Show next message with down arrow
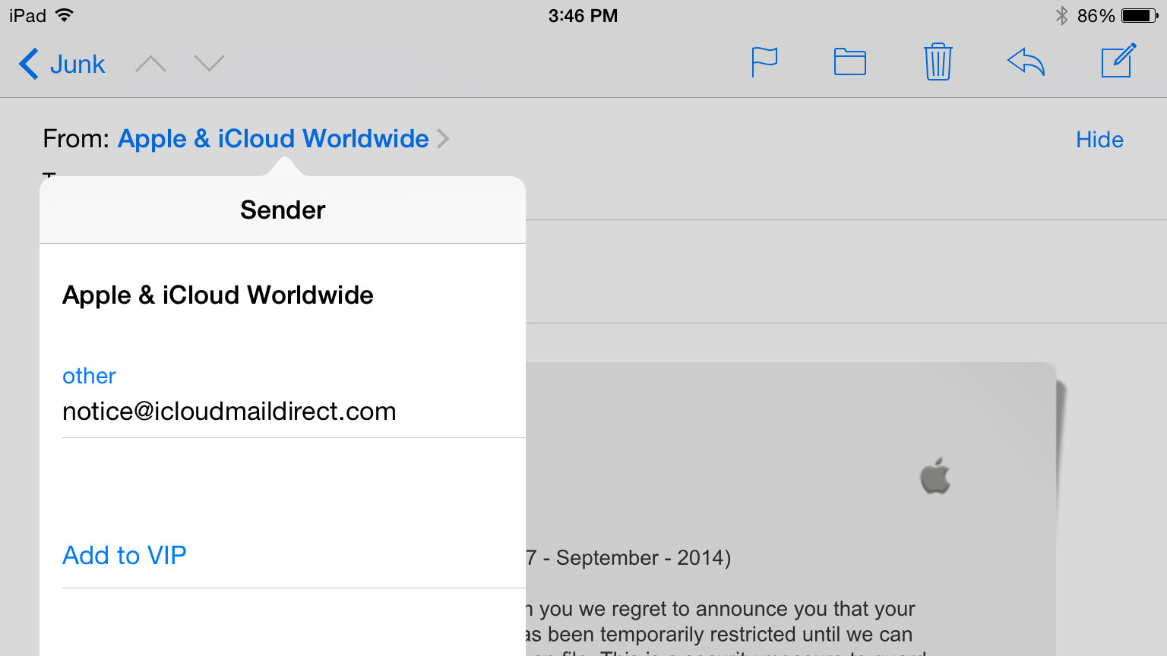Image resolution: width=1167 pixels, height=656 pixels. (209, 64)
